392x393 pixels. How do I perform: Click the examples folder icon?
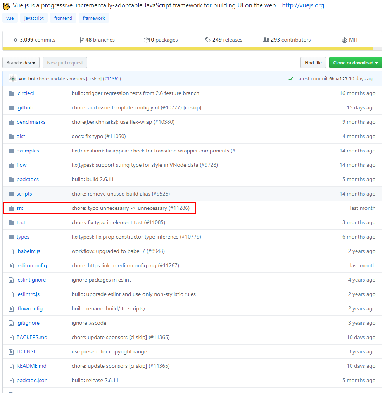pos(12,151)
